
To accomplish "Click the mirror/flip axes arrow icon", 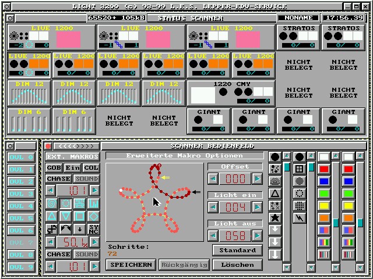I will point(52,229).
